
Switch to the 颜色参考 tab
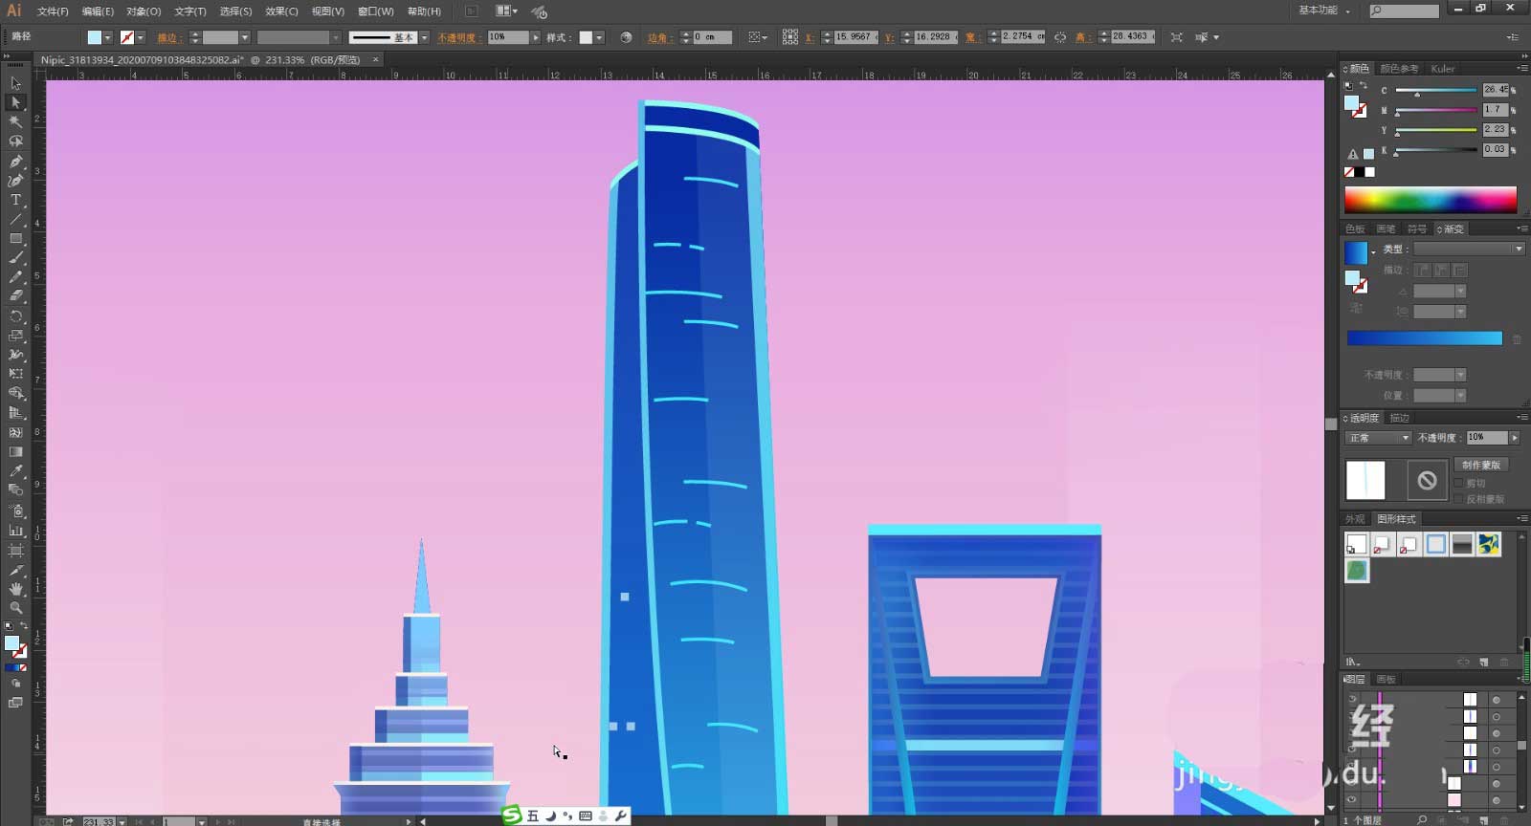tap(1399, 69)
